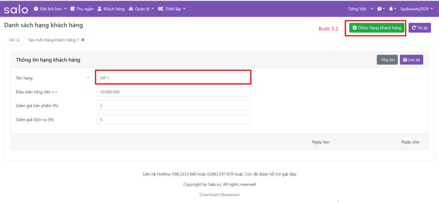This screenshot has width=439, height=202.
Task: Switch to the Tất cả tab
Action: point(14,40)
